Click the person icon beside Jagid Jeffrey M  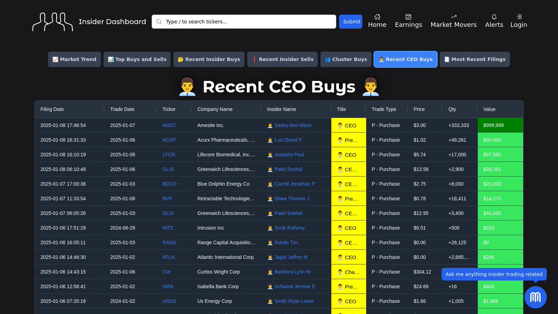(270, 257)
